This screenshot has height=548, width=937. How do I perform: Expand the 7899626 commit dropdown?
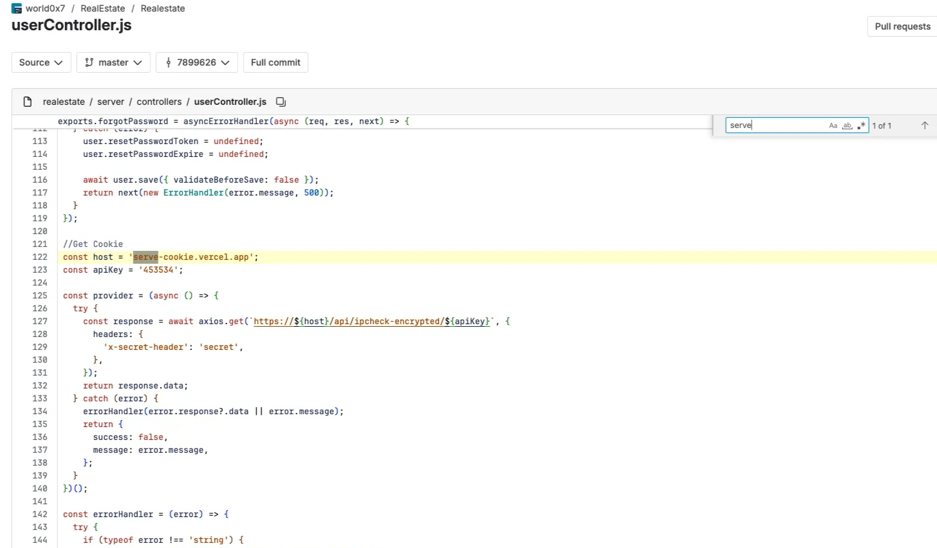coord(196,62)
